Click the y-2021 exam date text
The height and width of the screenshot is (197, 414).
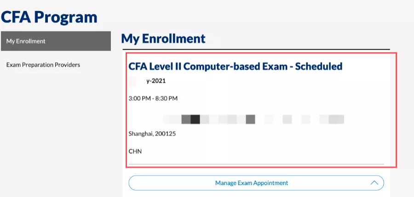pyautogui.click(x=156, y=81)
